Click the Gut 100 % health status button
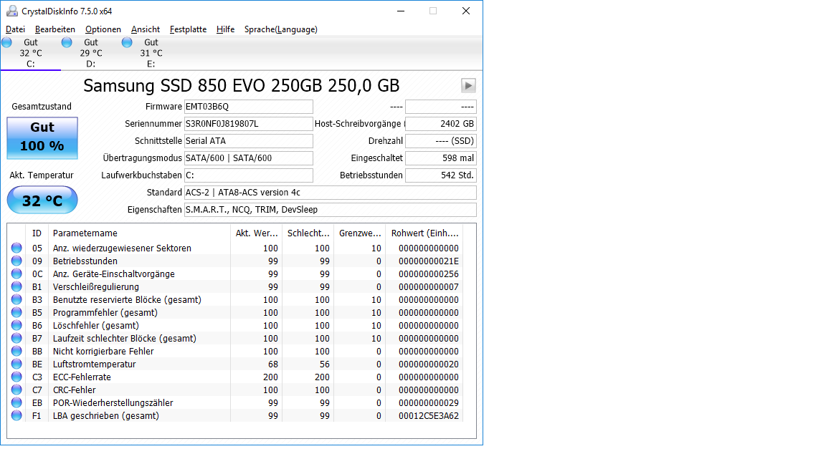 42,137
